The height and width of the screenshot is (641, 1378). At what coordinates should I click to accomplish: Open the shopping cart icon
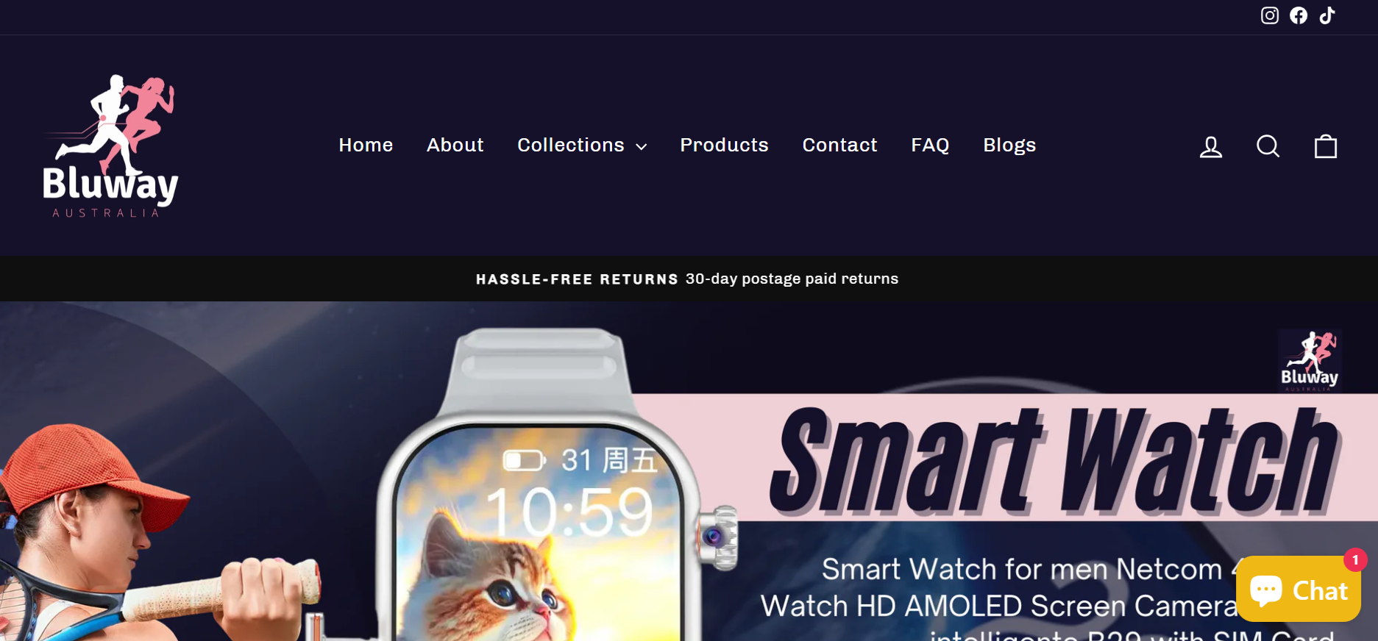click(x=1326, y=146)
